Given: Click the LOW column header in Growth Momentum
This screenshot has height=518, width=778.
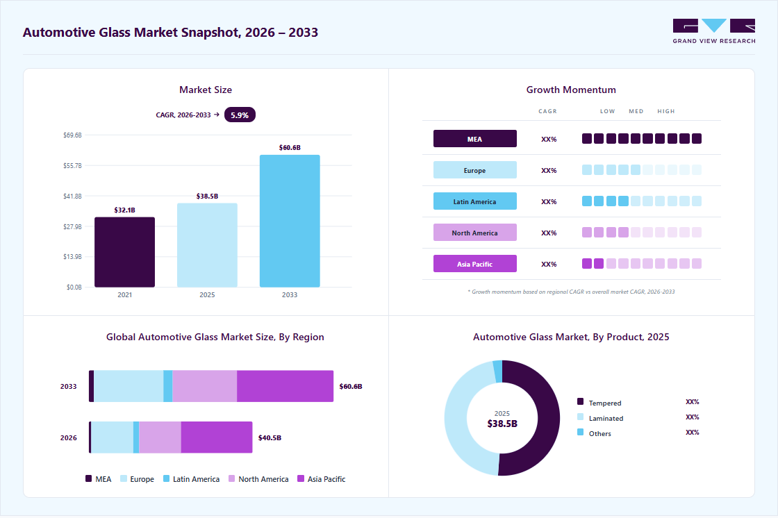Looking at the screenshot, I should tap(607, 111).
